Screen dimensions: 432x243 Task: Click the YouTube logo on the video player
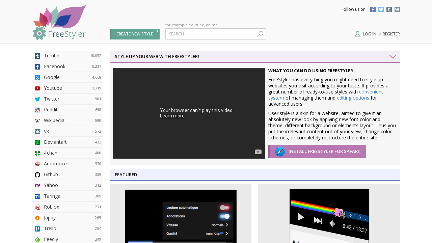tap(258, 152)
